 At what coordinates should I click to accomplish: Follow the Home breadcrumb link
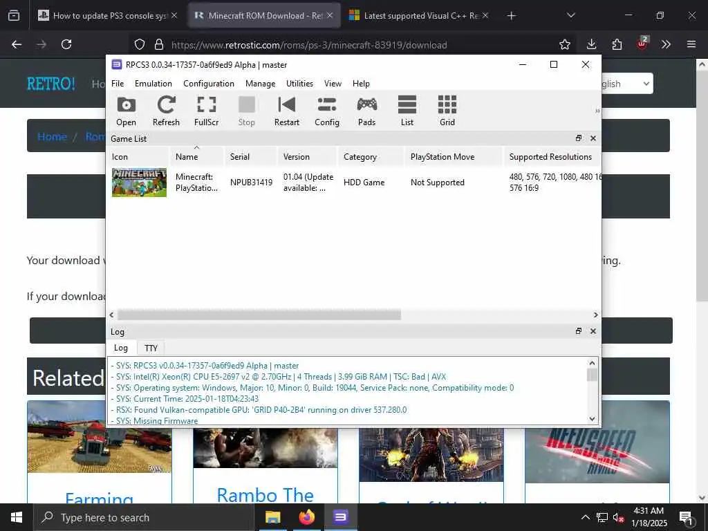click(52, 136)
